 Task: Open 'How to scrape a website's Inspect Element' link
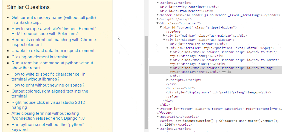tap(53, 31)
